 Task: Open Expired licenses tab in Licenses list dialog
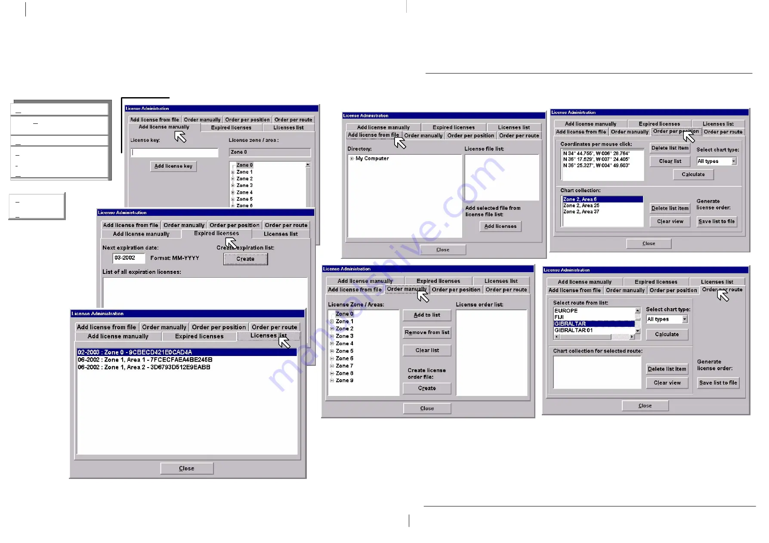point(199,336)
